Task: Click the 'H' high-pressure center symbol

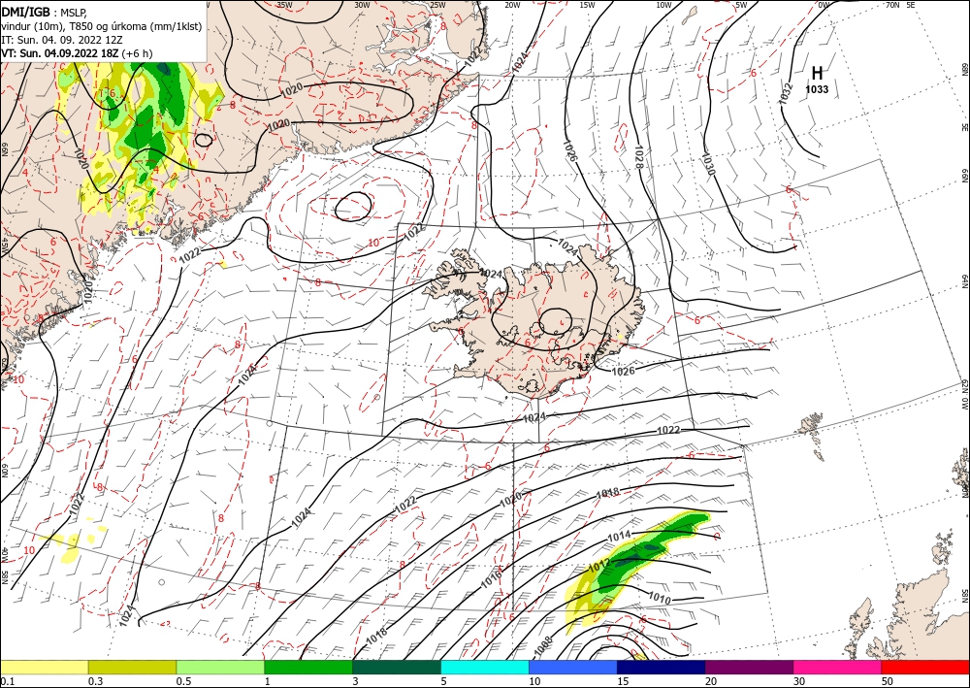Action: (x=817, y=73)
